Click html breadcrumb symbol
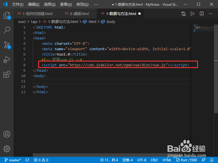This screenshot has height=163, width=218. 90,22
